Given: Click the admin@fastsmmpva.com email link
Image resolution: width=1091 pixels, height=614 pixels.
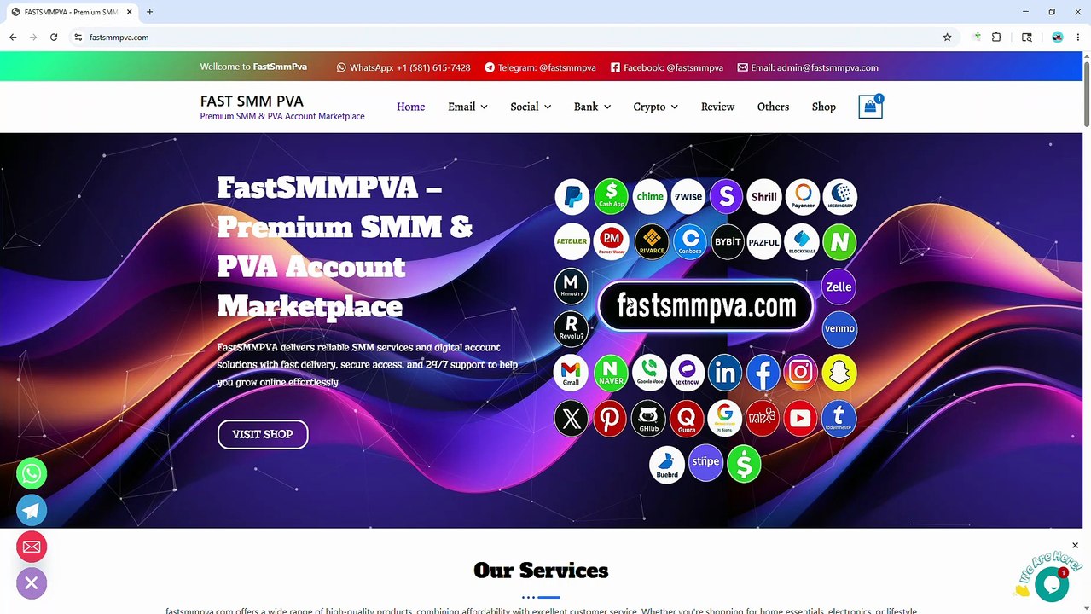Looking at the screenshot, I should point(808,67).
